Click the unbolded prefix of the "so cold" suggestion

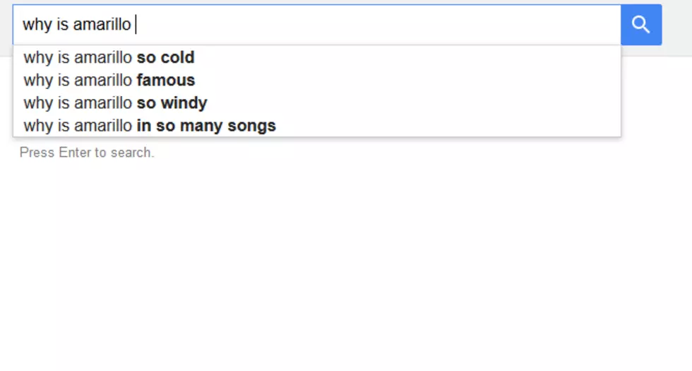78,57
